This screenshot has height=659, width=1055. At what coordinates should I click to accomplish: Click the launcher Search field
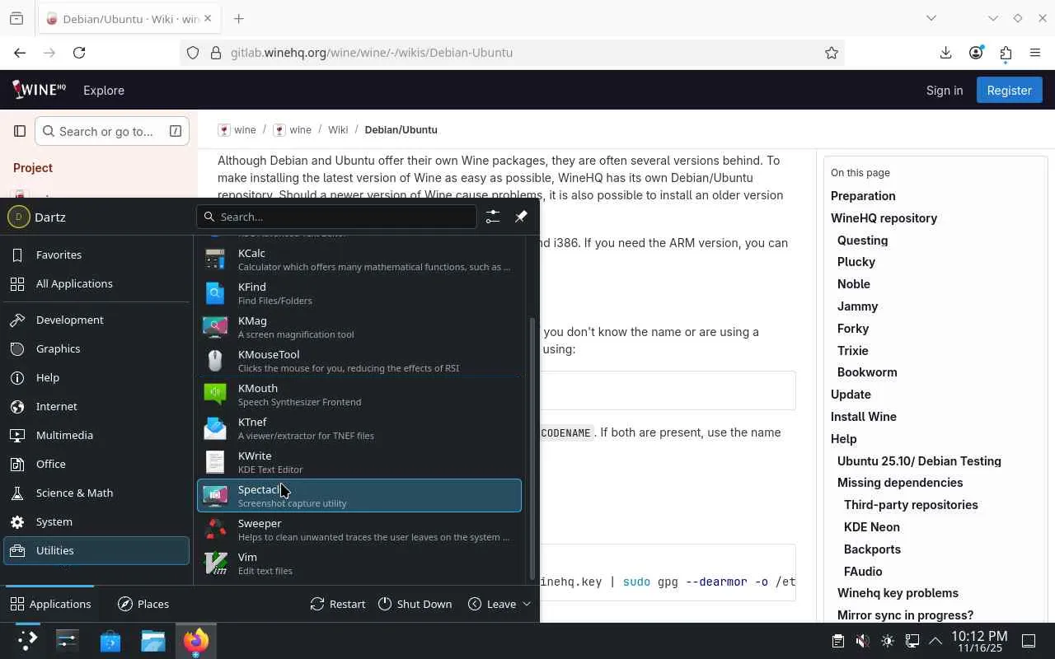[336, 217]
